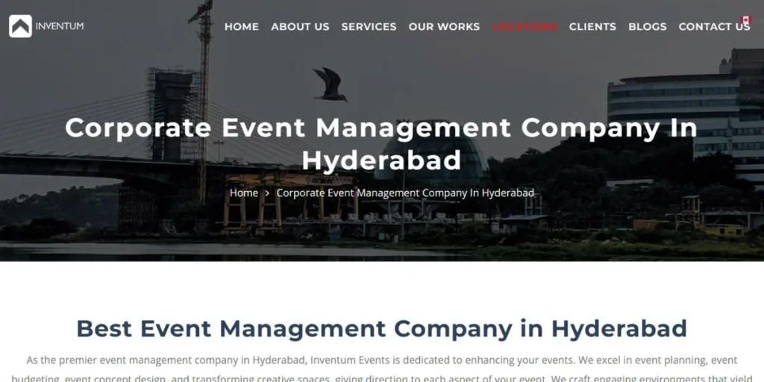Expand the OUR WORKS menu

point(444,26)
